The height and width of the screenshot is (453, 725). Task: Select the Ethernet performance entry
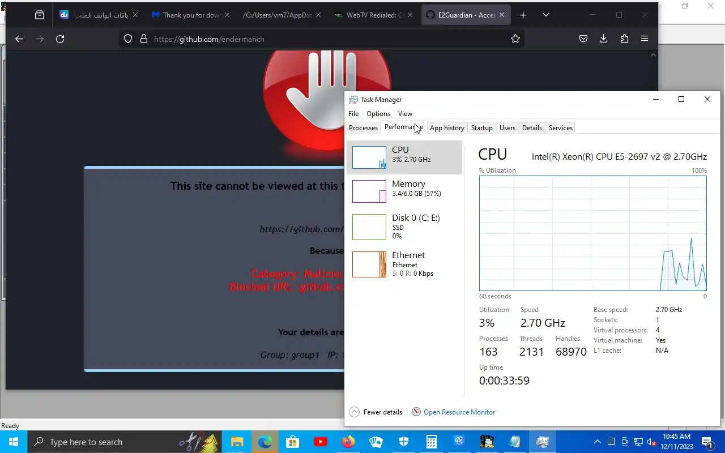click(404, 264)
